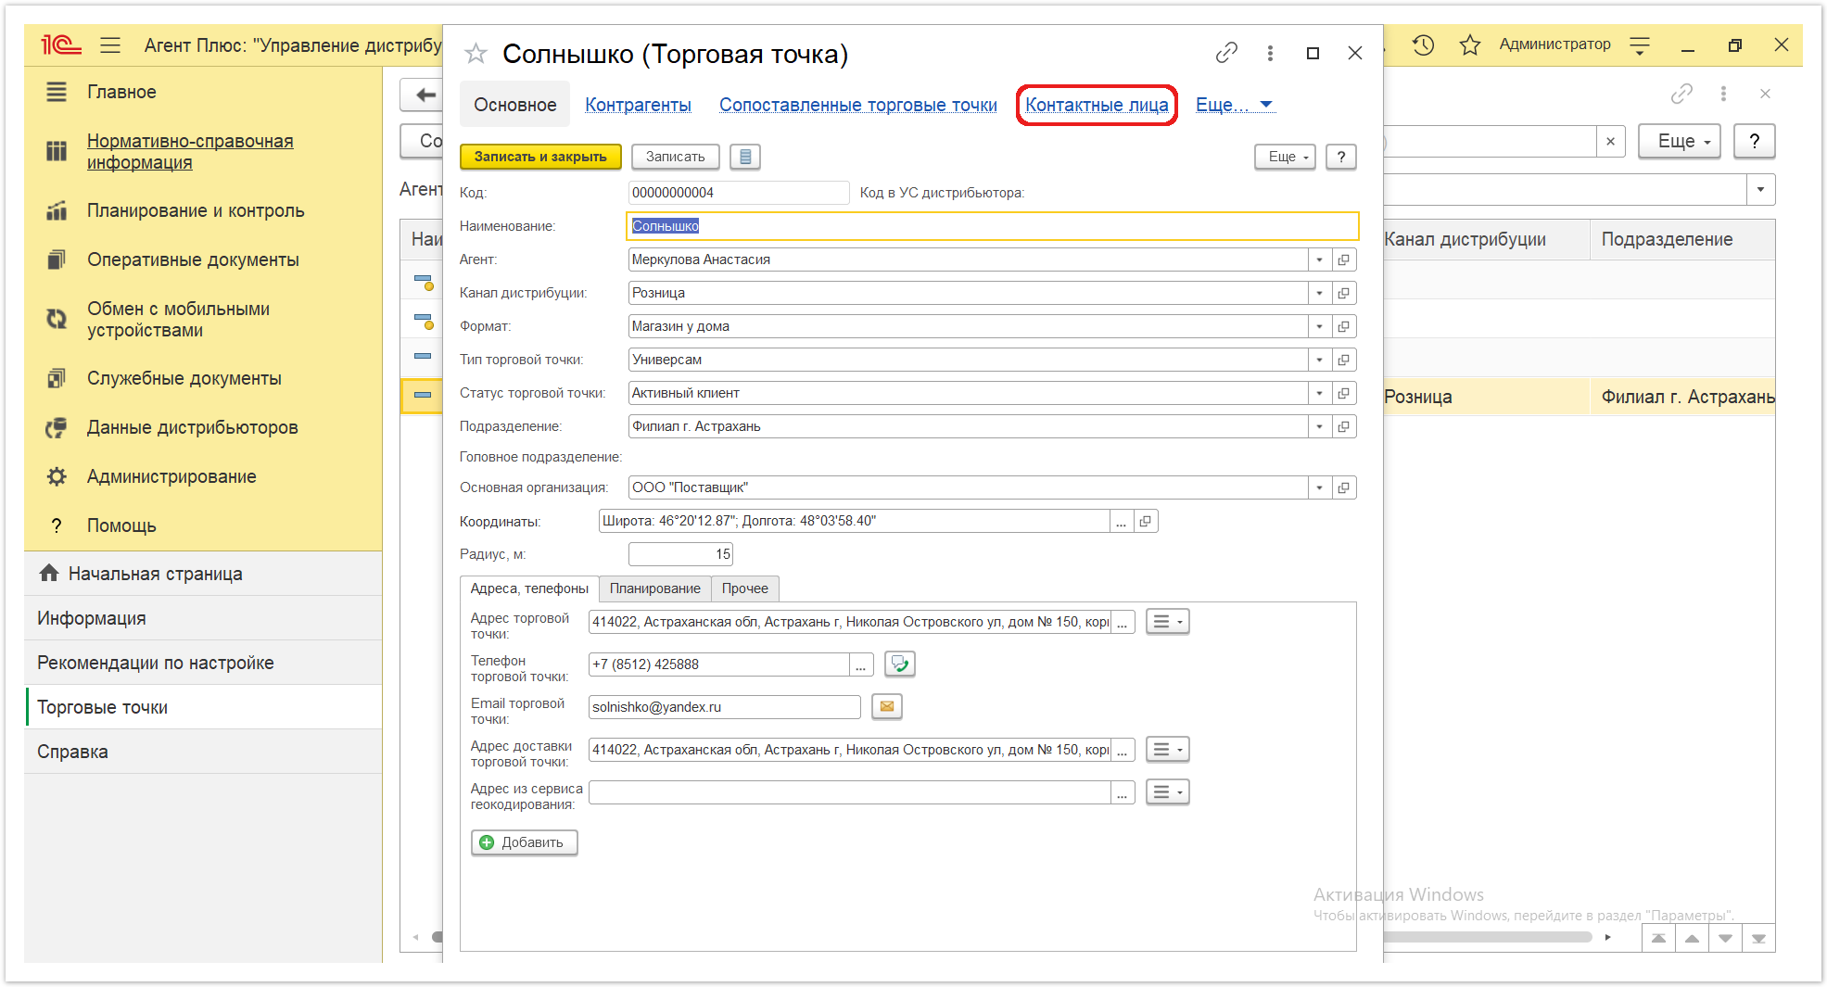Send email to solnishko@yandex.ru

tap(887, 706)
